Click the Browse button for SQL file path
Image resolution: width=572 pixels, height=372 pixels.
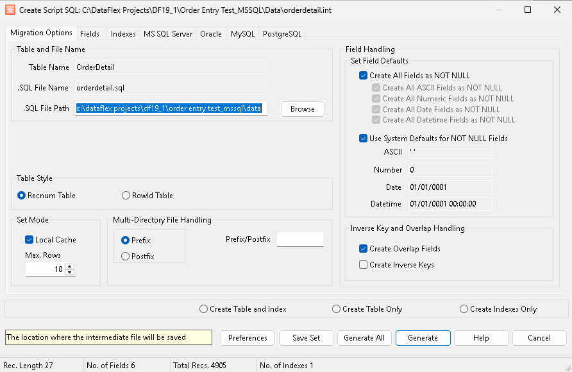click(302, 109)
